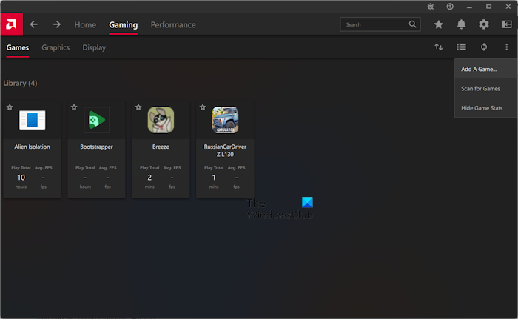Click Breeze's 2 mins play total

point(149,178)
